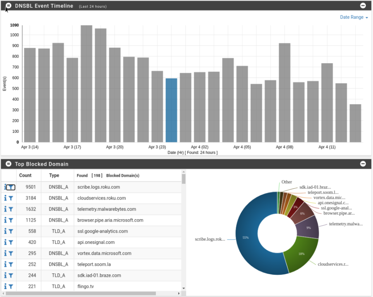The image size is (373, 297).
Task: Click the Type column header
Action: click(x=54, y=175)
